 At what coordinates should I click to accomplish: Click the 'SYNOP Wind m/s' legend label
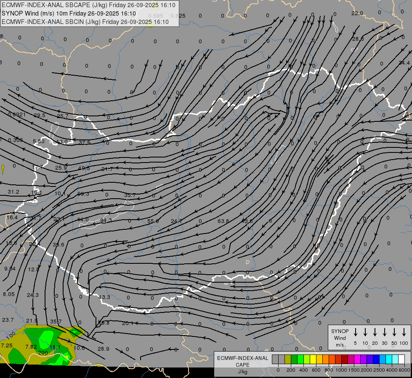point(340,338)
